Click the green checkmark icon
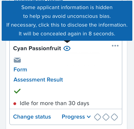Viewport: 134px width, 129px height. coord(17,91)
